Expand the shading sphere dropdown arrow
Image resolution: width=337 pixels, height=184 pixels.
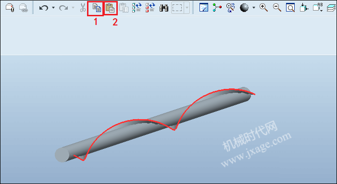pyautogui.click(x=254, y=8)
